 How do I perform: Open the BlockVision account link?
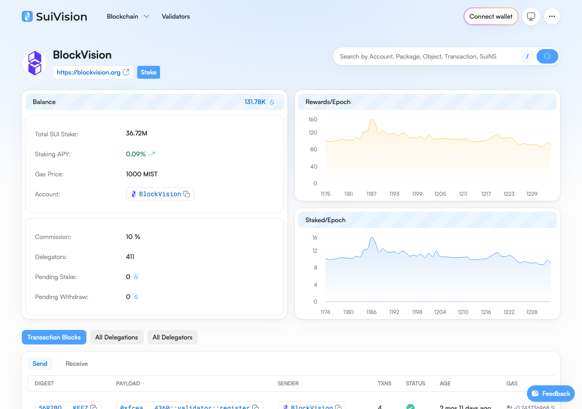160,194
